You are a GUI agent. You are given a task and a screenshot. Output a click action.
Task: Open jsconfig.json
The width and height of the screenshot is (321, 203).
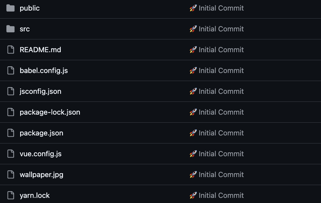(x=40, y=91)
